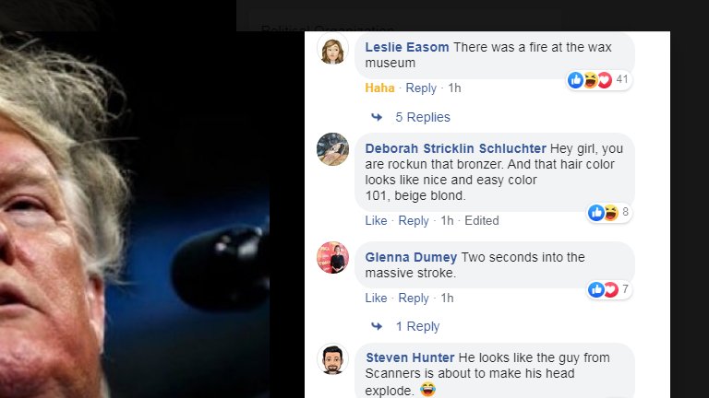Like Glenna Dumey's stroke comment
This screenshot has height=398, width=709.
point(377,298)
